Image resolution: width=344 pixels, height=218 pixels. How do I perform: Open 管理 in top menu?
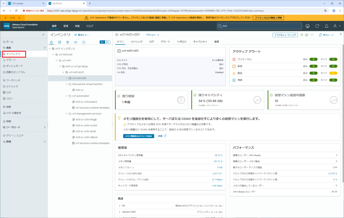pyautogui.click(x=66, y=26)
